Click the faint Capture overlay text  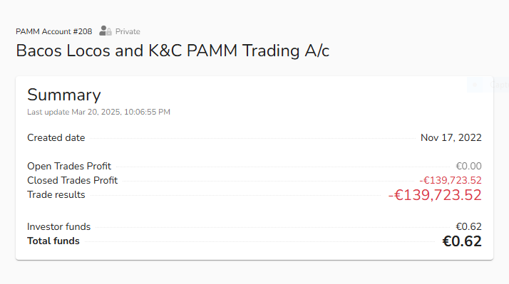tap(499, 85)
